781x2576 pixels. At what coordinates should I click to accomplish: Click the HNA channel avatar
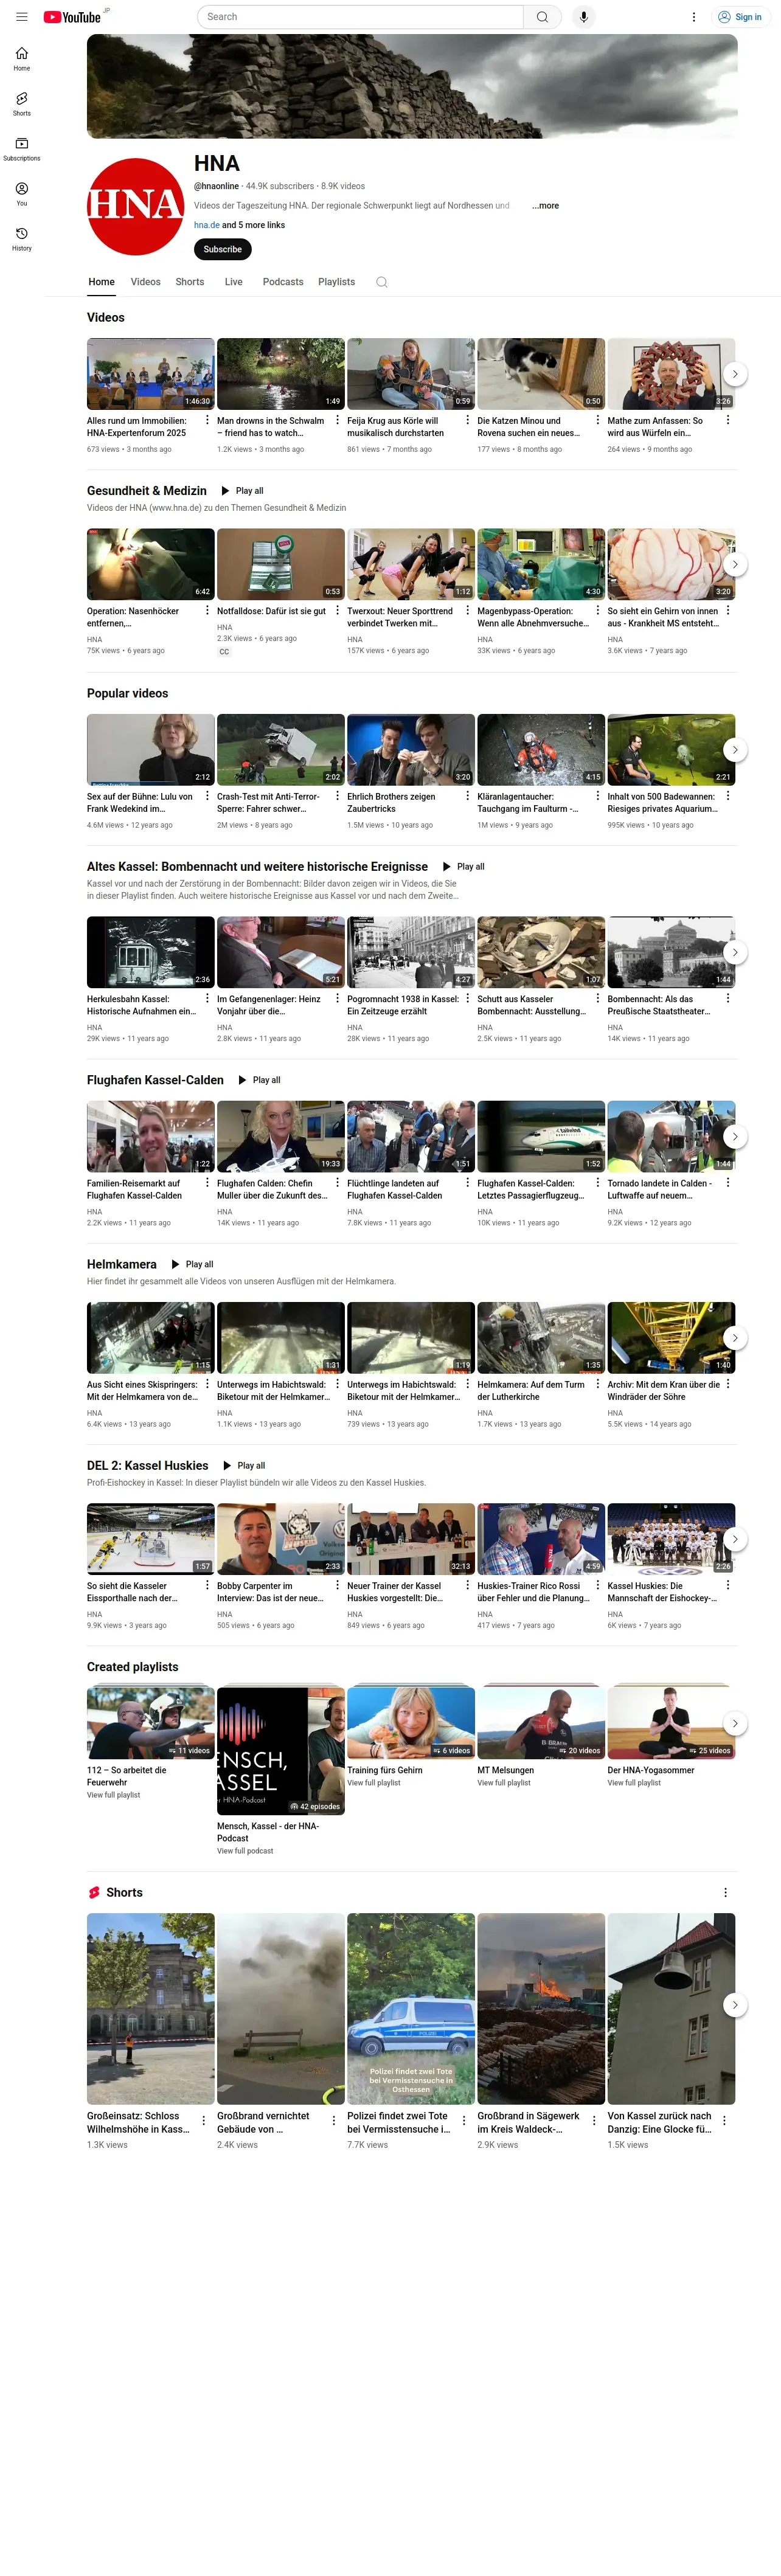tap(136, 206)
